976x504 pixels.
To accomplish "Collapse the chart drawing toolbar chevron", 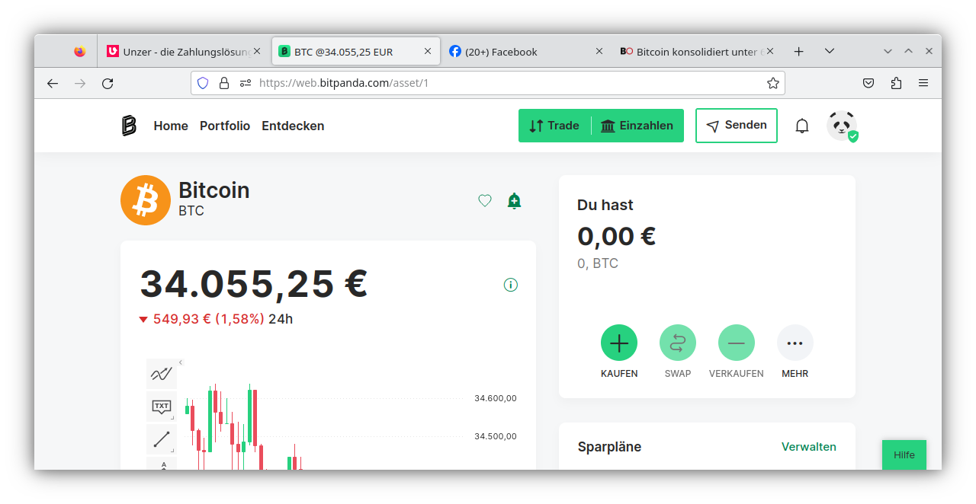I will point(181,362).
